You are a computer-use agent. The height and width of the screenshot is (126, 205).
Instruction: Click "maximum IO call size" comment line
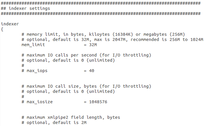(86, 86)
